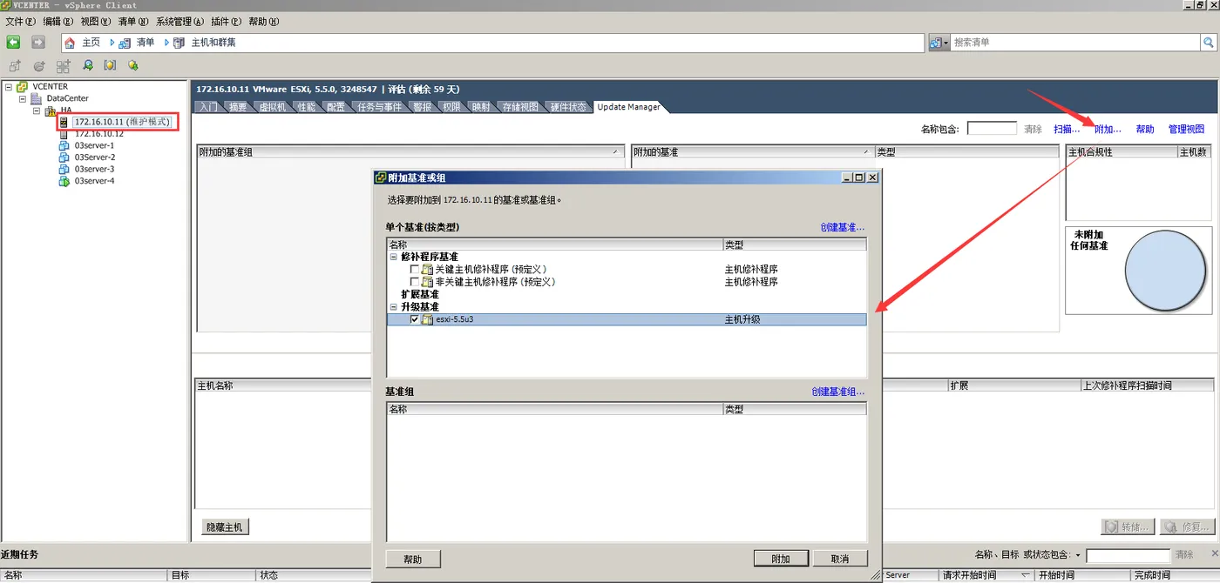
Task: Click the 创建基准组... link
Action: pyautogui.click(x=837, y=392)
